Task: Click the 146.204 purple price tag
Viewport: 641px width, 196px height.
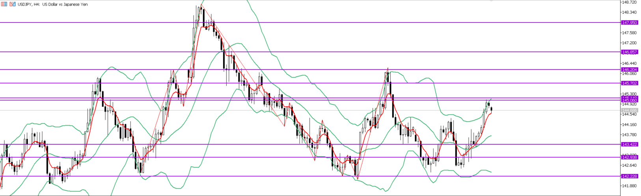Action: point(630,69)
